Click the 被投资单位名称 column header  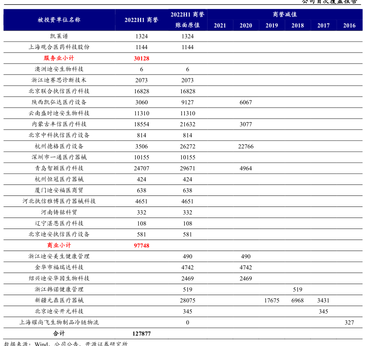(x=59, y=20)
